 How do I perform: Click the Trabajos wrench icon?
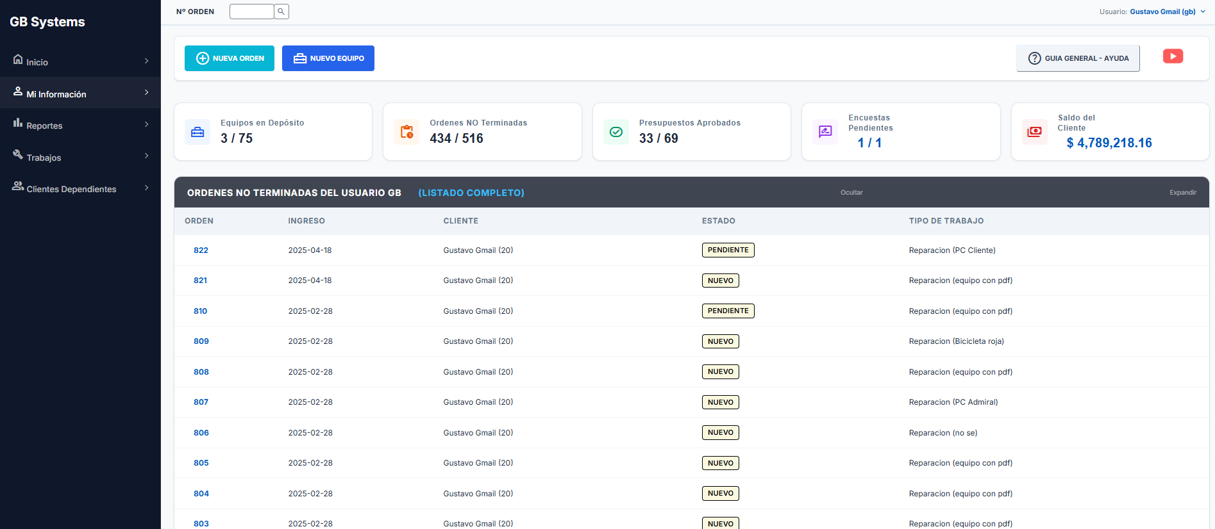(x=18, y=154)
